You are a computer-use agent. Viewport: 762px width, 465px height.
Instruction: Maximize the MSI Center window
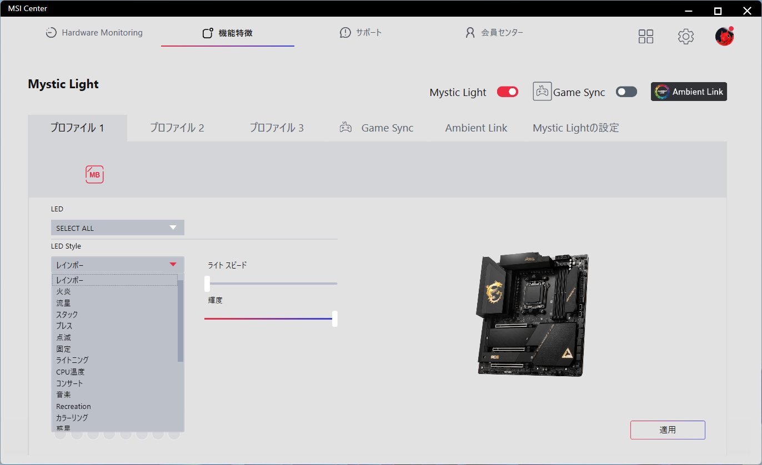tap(718, 11)
